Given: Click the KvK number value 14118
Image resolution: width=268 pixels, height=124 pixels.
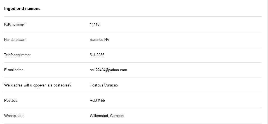Looking at the screenshot, I should 95,24.
